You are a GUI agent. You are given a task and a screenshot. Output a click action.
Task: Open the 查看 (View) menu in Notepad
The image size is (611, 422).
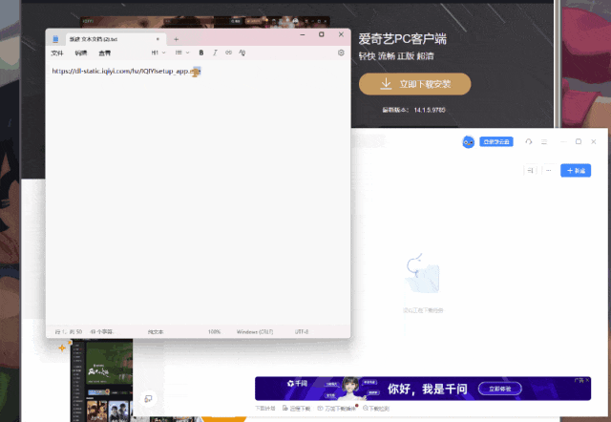point(104,53)
